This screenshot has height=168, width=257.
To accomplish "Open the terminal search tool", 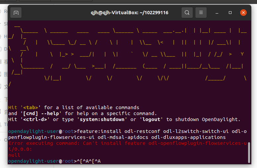I will click(x=187, y=13).
